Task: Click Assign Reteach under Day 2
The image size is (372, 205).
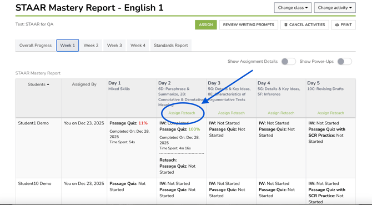Action: click(x=182, y=113)
